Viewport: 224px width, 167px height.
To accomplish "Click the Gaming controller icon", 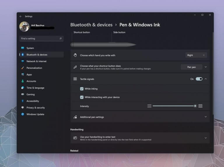I will (x=22, y=94).
